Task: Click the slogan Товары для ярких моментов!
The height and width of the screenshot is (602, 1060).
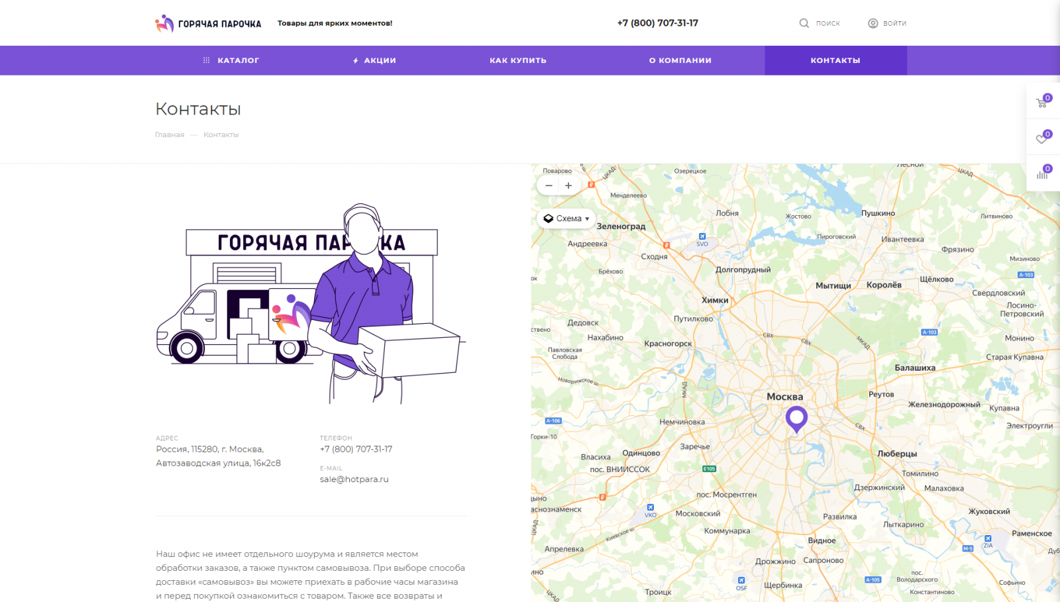Action: click(x=335, y=23)
